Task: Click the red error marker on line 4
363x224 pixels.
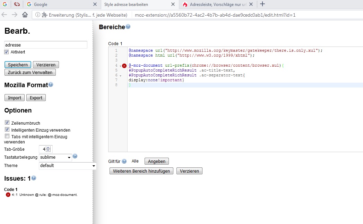Action: [x=124, y=66]
